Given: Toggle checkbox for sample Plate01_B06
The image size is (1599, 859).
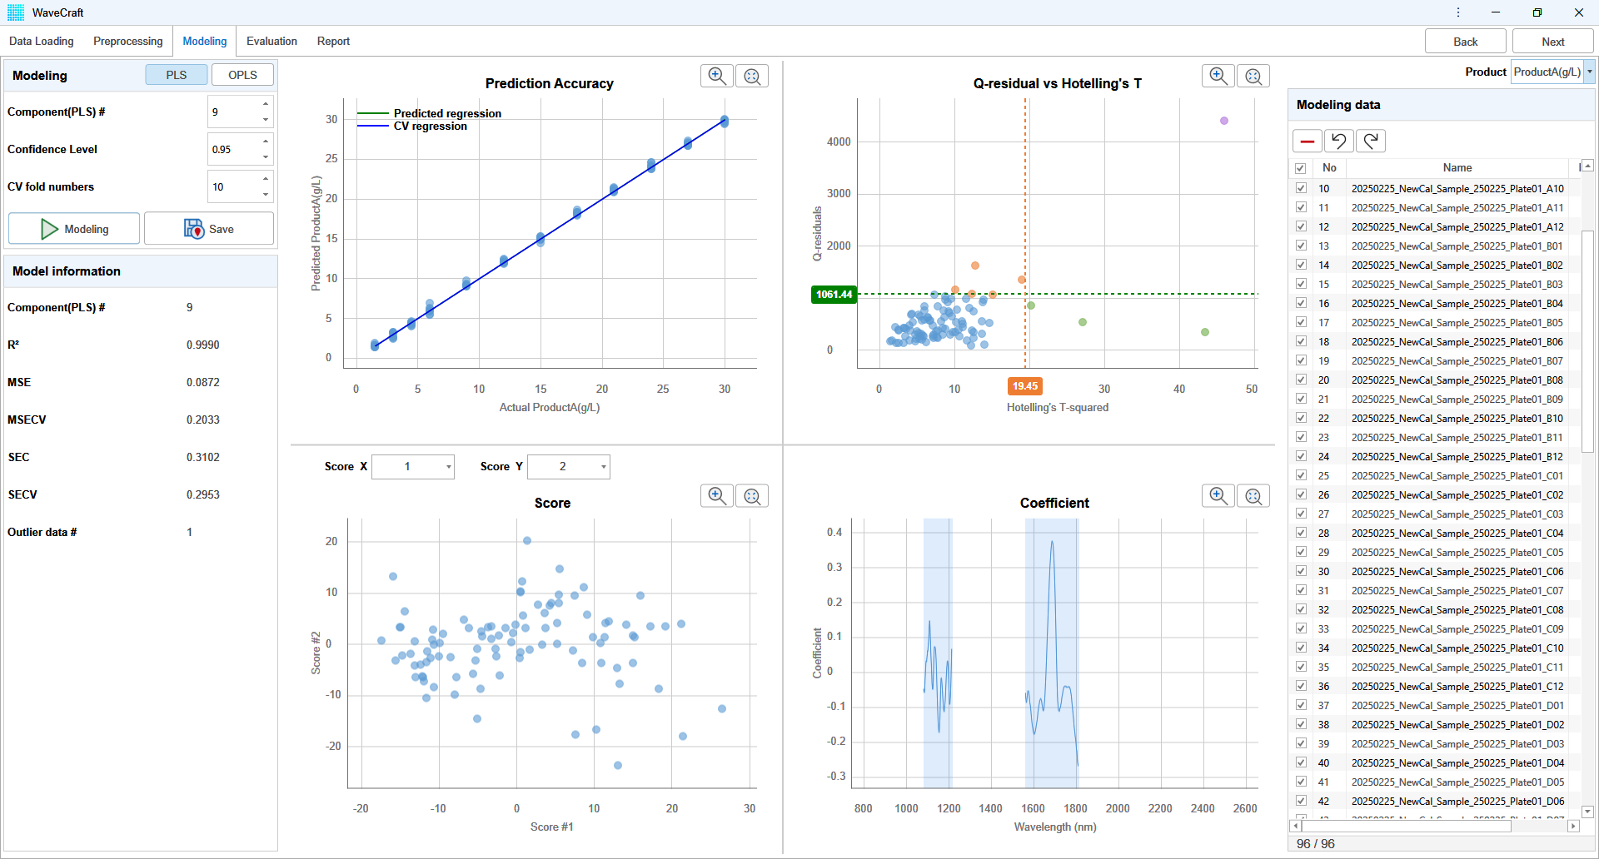Looking at the screenshot, I should pyautogui.click(x=1301, y=341).
